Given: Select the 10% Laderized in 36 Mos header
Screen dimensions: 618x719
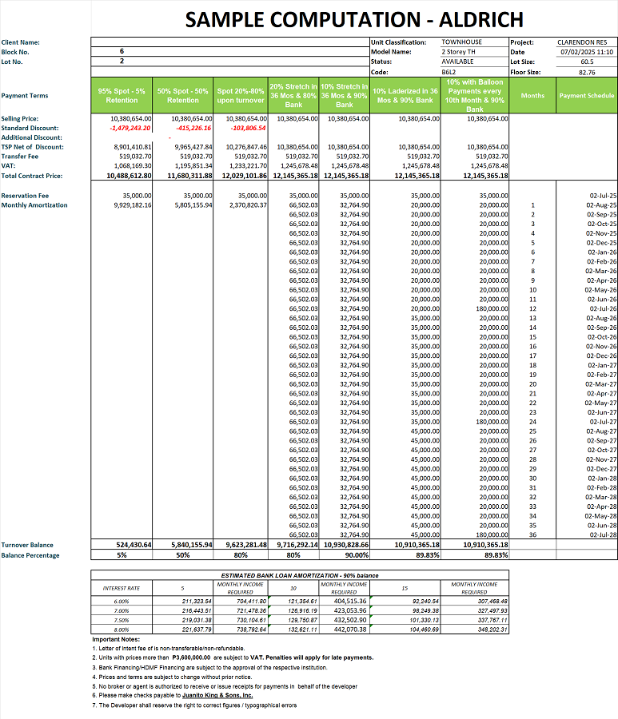Looking at the screenshot, I should (x=405, y=96).
